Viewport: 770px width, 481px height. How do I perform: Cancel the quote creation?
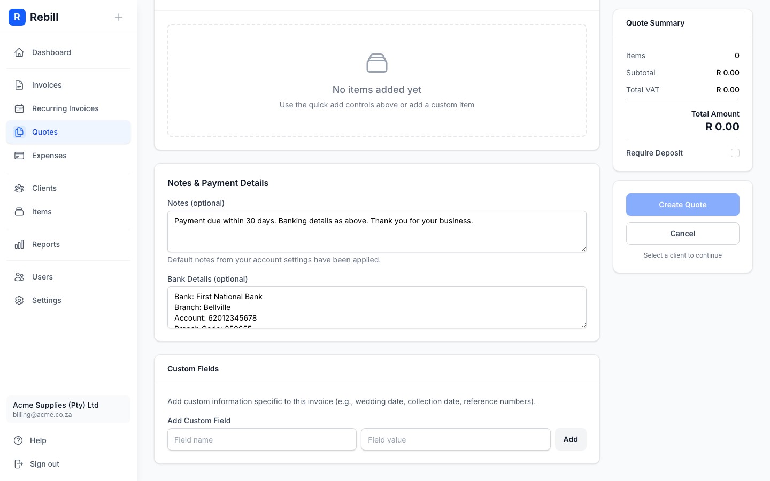(683, 234)
